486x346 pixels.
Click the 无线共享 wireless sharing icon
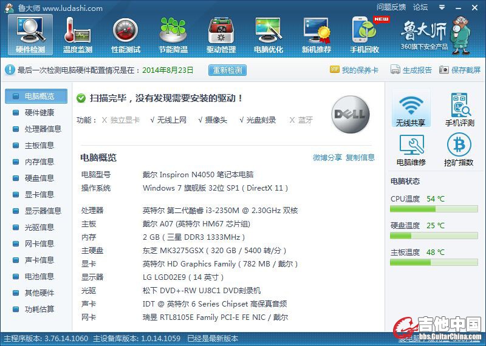[x=411, y=109]
